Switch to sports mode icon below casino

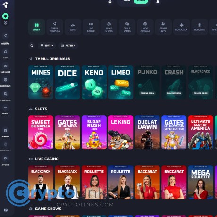(x=6, y=23)
